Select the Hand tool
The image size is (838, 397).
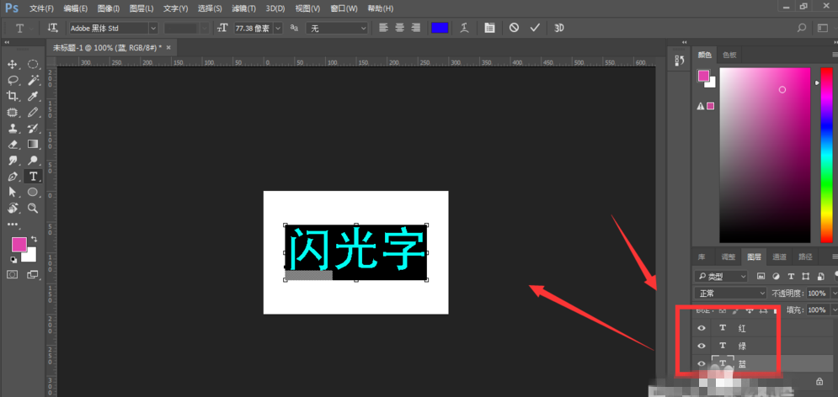(x=13, y=208)
